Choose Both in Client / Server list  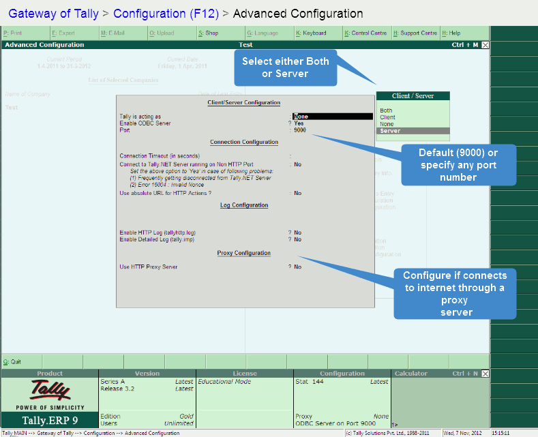[413, 110]
